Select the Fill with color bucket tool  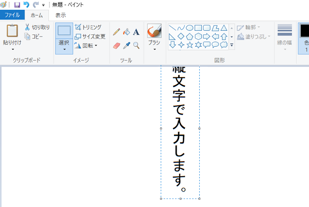click(127, 32)
